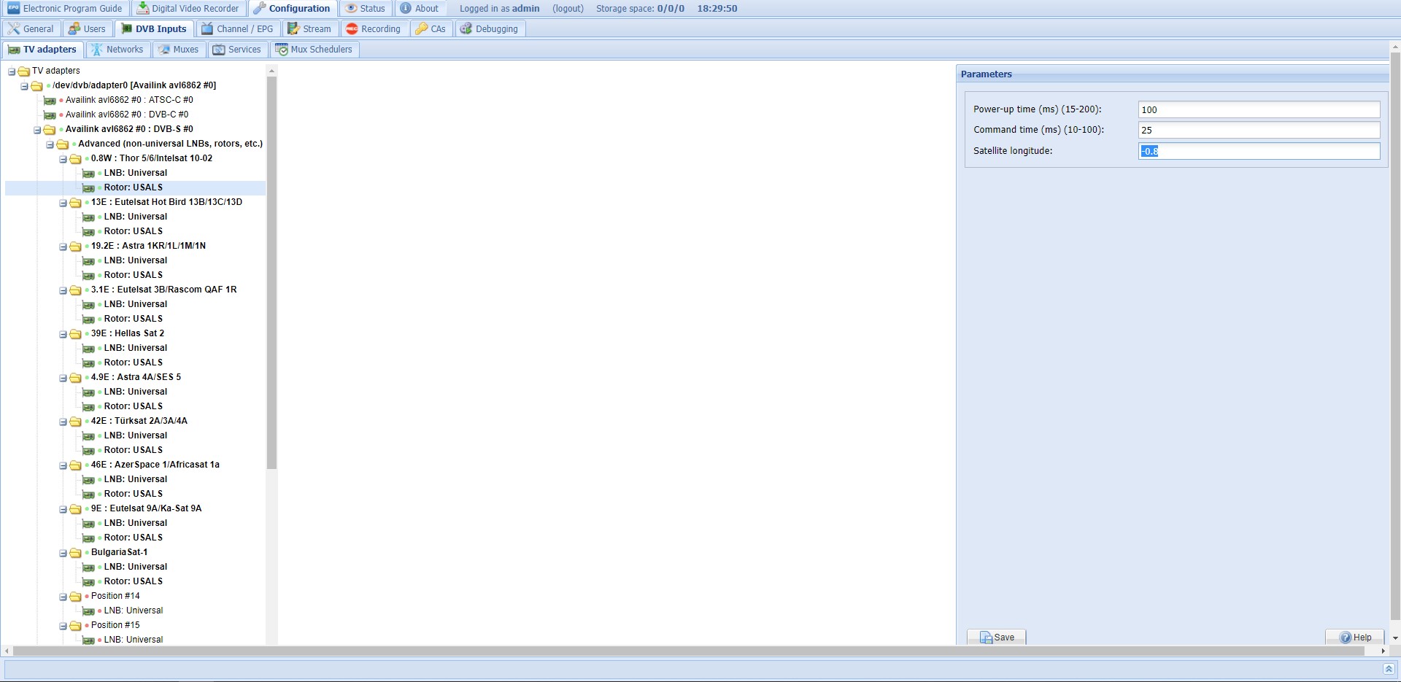Select the DVB Inputs tab
Screen dimensions: 1401x682
154,29
